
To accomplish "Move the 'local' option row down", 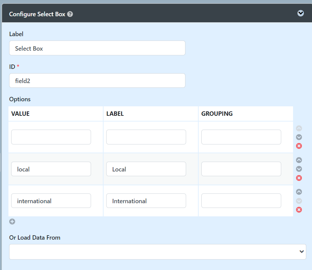I will (x=299, y=169).
